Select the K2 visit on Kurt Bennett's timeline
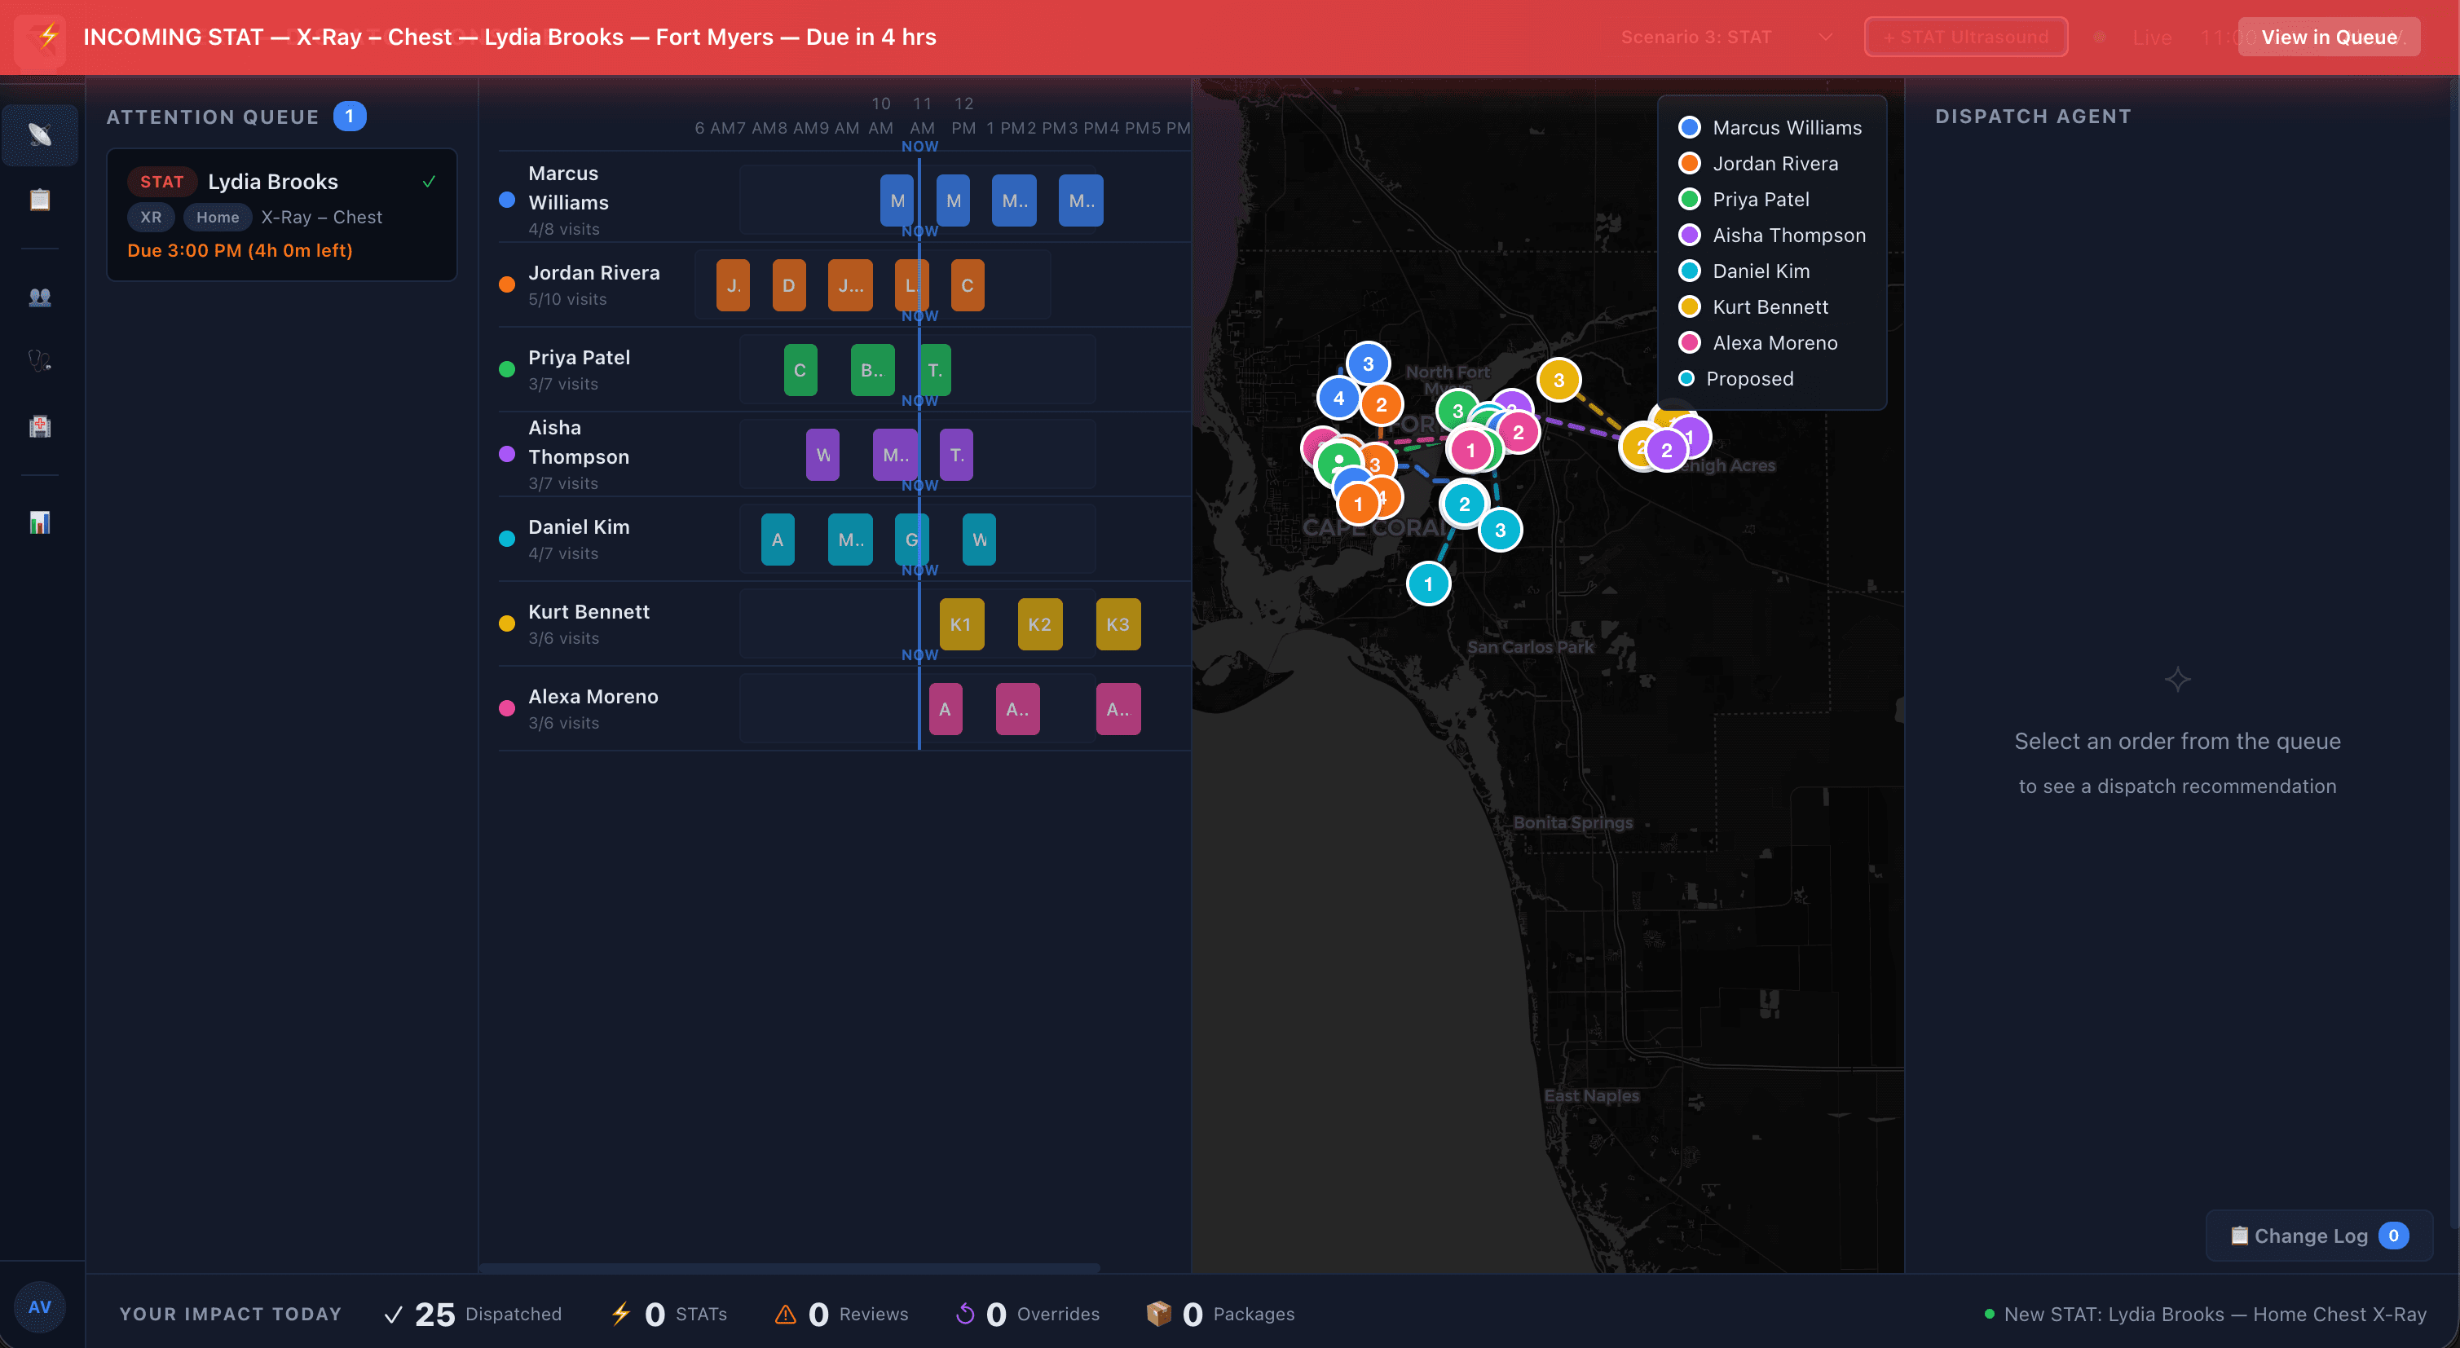2460x1348 pixels. coord(1040,623)
